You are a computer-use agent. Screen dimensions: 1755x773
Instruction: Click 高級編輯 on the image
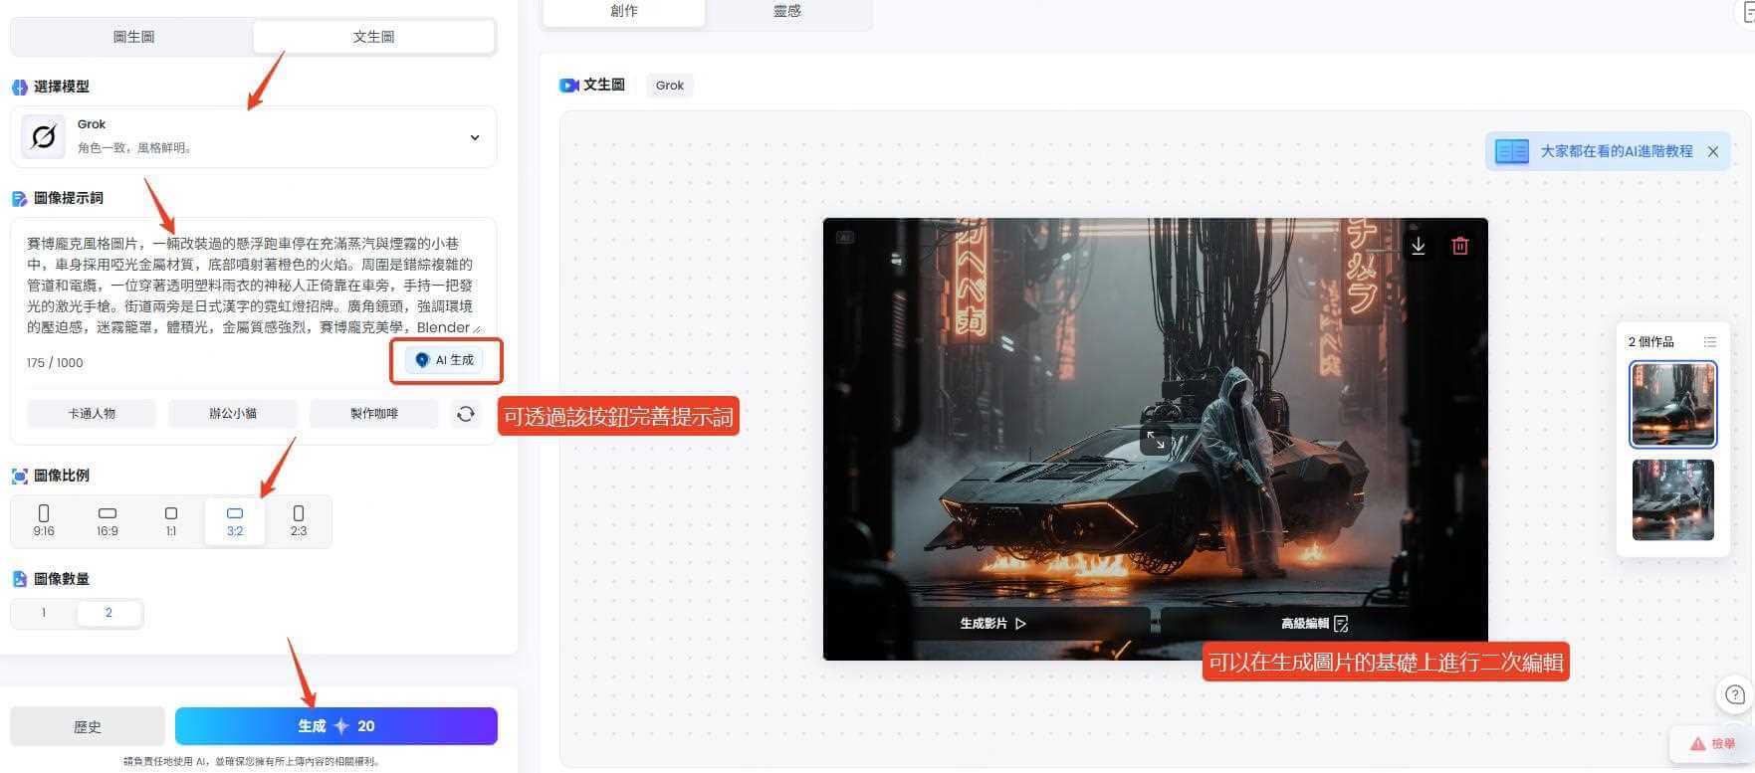[x=1314, y=624]
